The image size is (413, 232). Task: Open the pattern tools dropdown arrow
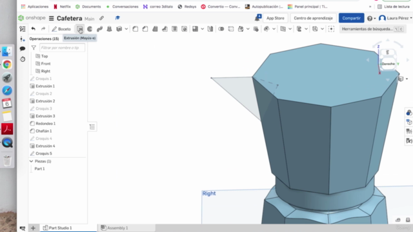pyautogui.click(x=202, y=29)
